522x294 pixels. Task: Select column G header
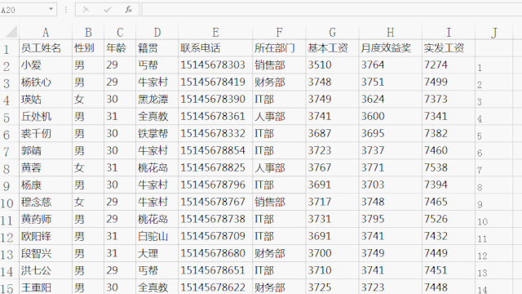(333, 33)
